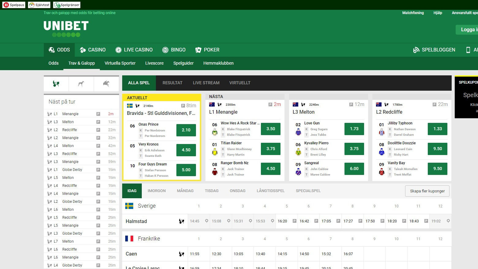Click Doolittle Doozzie jockey silk icon
The image size is (478, 269).
tap(382, 152)
